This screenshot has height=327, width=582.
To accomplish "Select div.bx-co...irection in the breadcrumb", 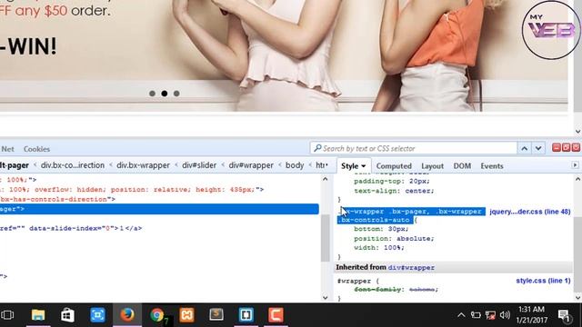I will (x=73, y=165).
